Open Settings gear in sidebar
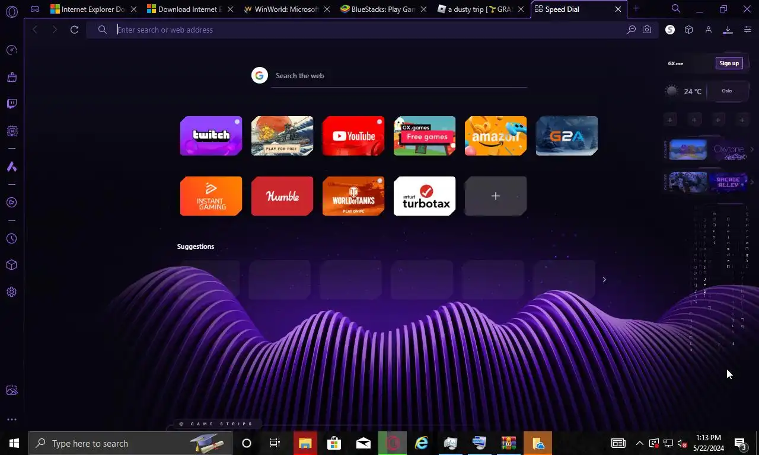Viewport: 759px width, 455px height. (11, 292)
